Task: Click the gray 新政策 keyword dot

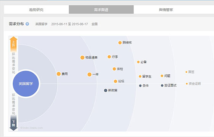Action: 105,91
